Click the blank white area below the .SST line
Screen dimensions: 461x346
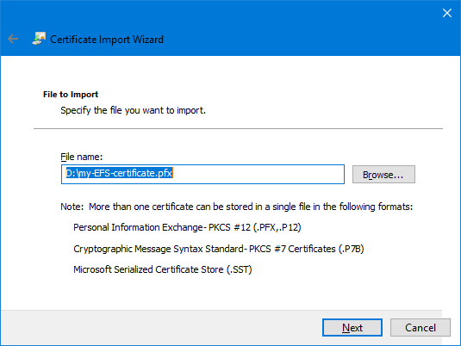[x=229, y=293]
